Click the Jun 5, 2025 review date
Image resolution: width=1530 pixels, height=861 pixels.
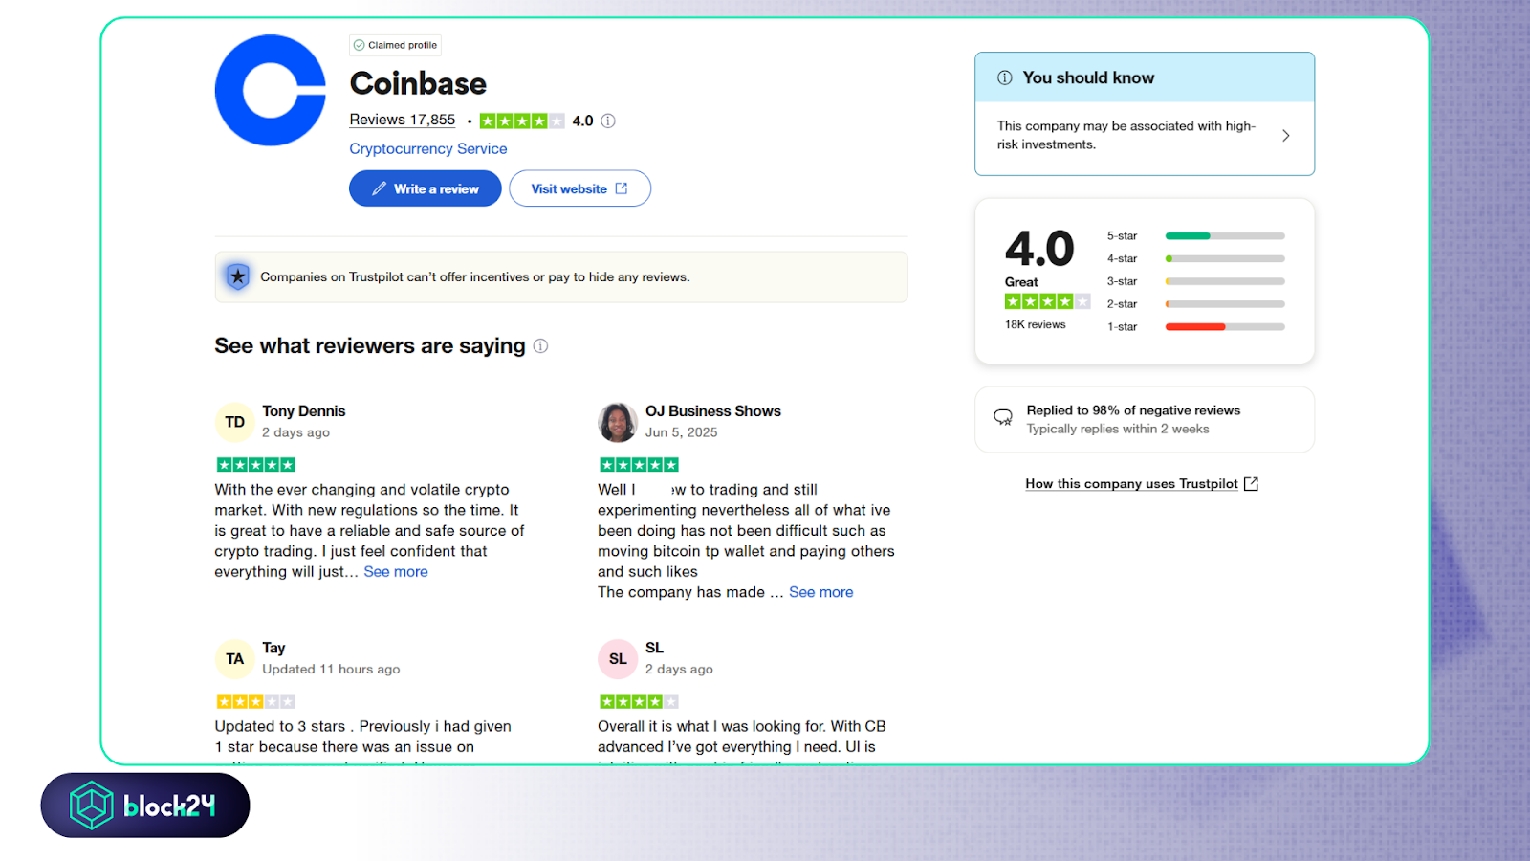681,432
